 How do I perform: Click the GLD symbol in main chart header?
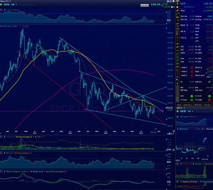coord(7,4)
